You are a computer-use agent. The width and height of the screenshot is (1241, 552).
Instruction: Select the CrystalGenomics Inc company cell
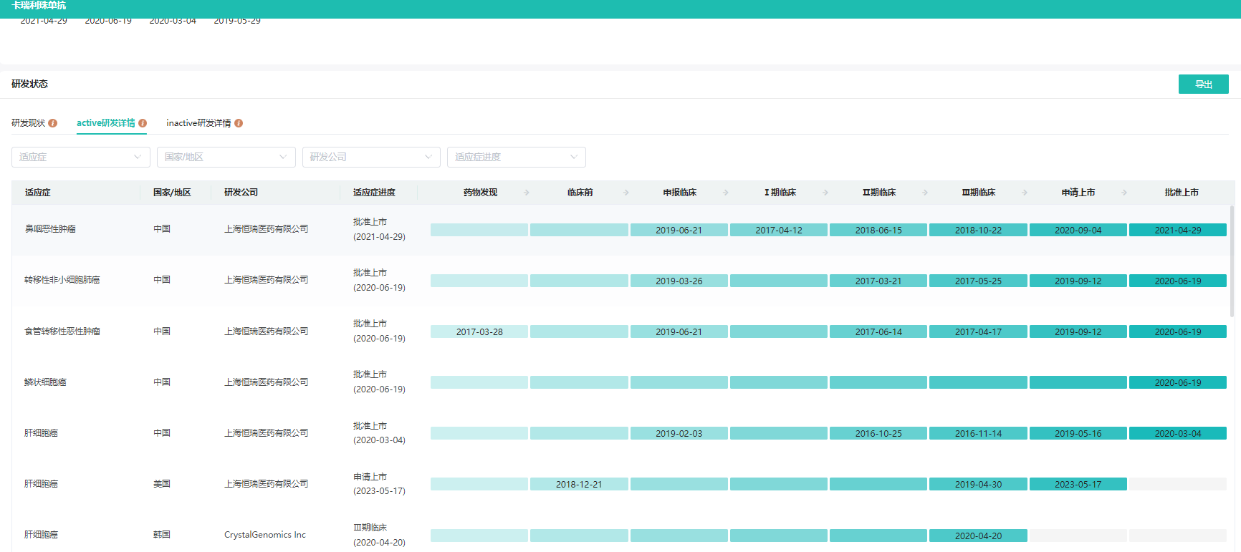click(x=264, y=535)
